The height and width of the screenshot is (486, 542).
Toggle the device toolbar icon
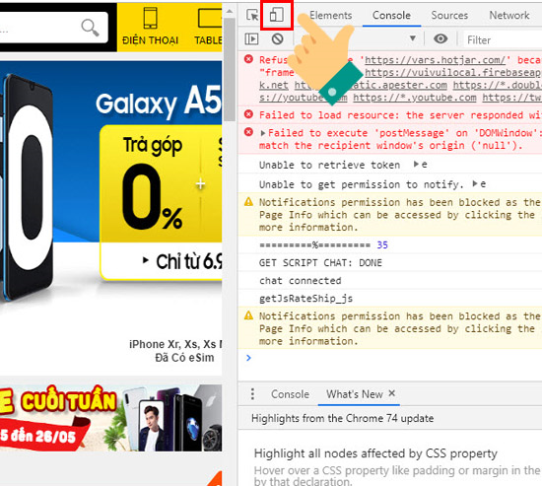click(x=277, y=15)
